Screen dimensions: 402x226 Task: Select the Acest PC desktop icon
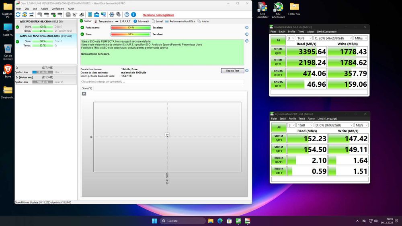click(x=8, y=29)
